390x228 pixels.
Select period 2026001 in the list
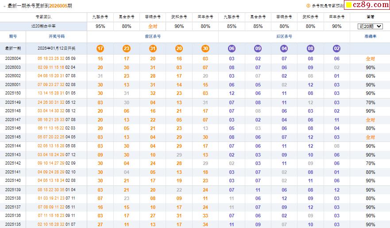(13, 85)
